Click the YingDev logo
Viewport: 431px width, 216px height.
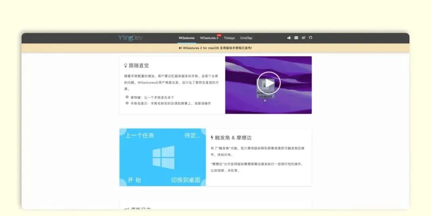[x=130, y=37]
